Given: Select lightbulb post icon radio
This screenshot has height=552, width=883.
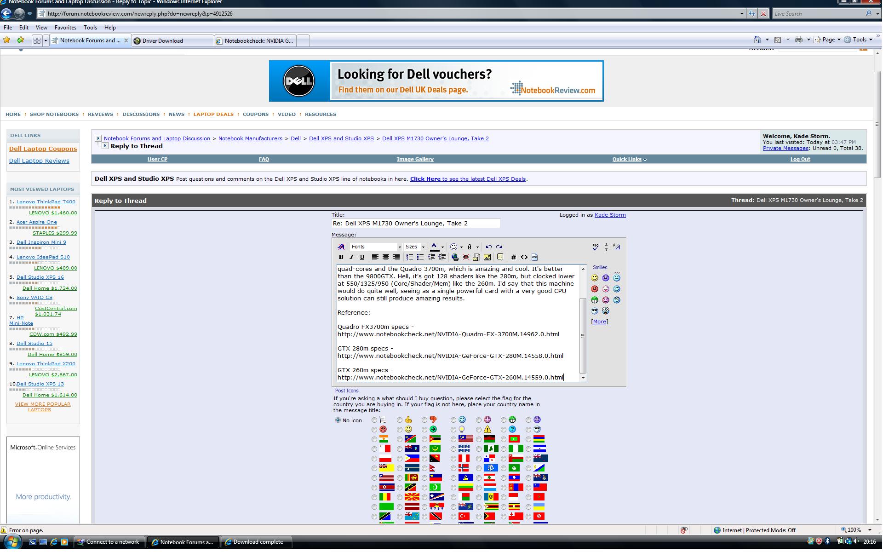Looking at the screenshot, I should [x=453, y=430].
